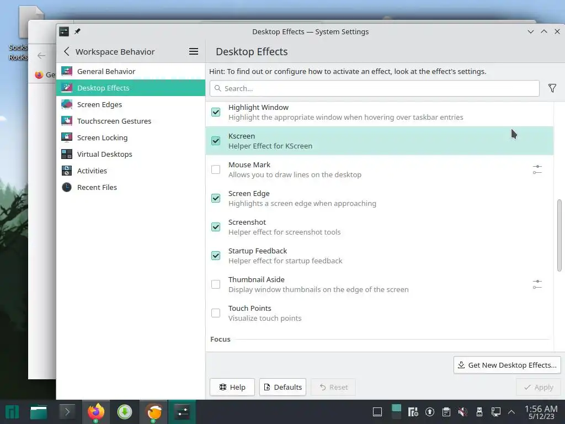
Task: Disable the Startup Feedback effect
Action: [216, 256]
